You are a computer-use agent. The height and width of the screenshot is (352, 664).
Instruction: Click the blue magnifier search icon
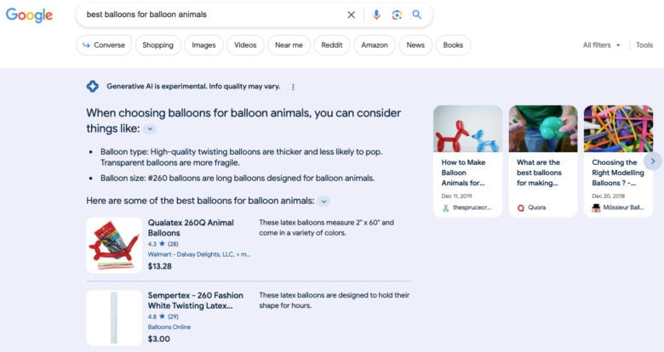(x=417, y=14)
